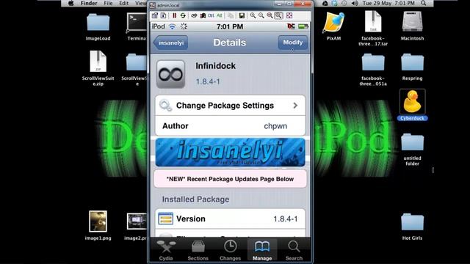
Task: Click the third magnifier zoom icon
Action: coord(270,15)
